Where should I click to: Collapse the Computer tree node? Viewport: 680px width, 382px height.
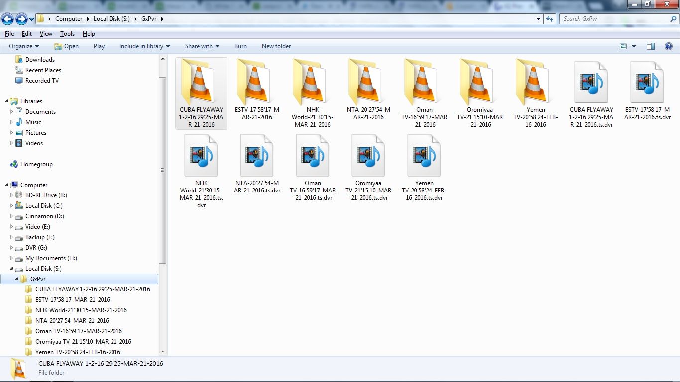(6, 185)
